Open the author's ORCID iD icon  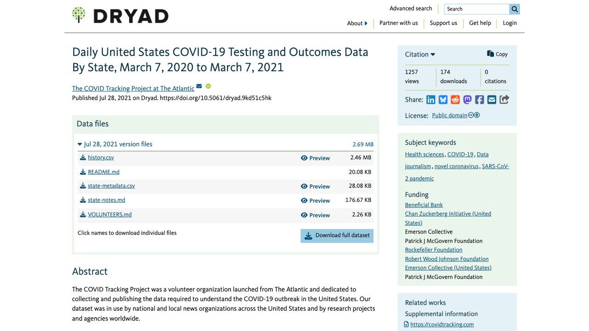pyautogui.click(x=208, y=86)
